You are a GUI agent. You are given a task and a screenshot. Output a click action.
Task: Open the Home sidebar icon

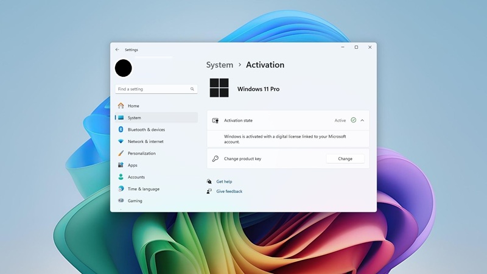121,105
